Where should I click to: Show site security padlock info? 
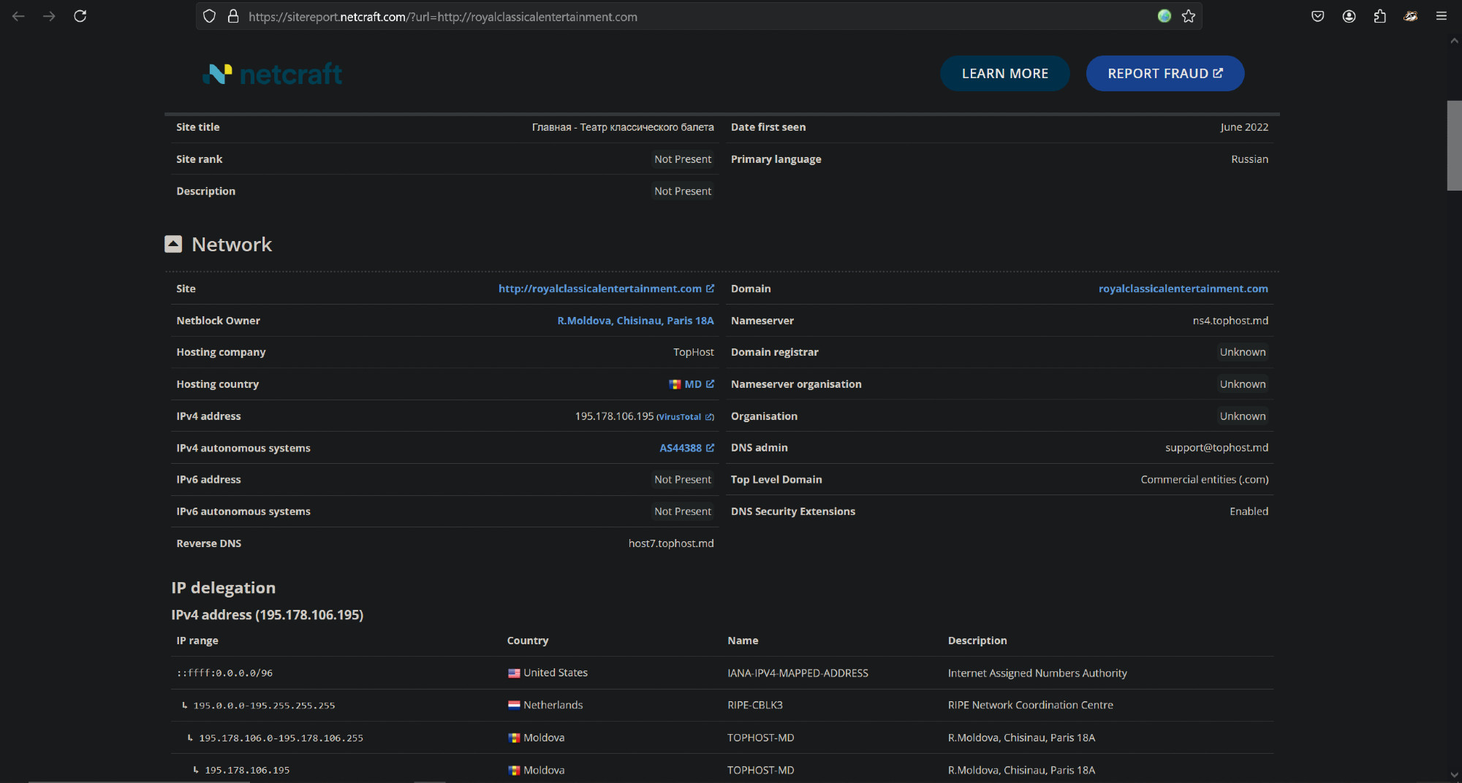233,16
